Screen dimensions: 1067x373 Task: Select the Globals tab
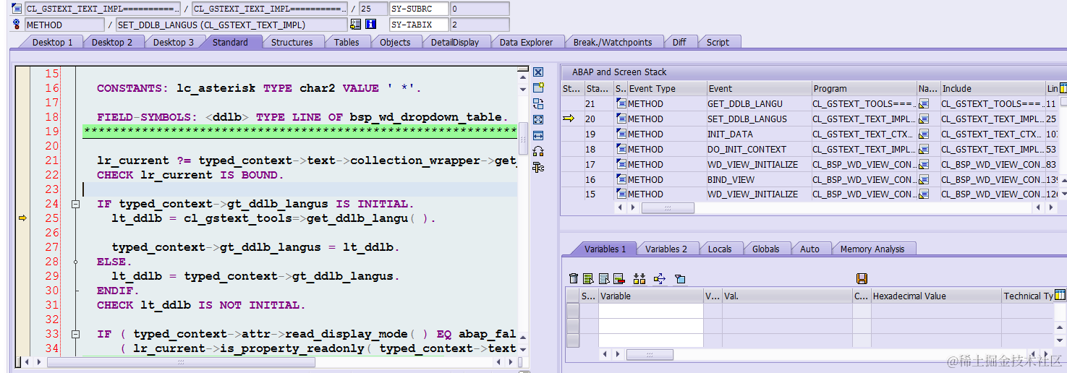click(x=765, y=249)
